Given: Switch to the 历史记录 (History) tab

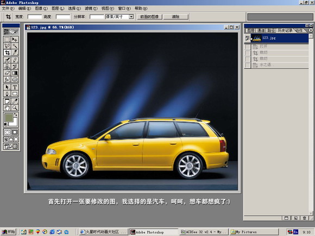Looking at the screenshot, I should (x=285, y=30).
